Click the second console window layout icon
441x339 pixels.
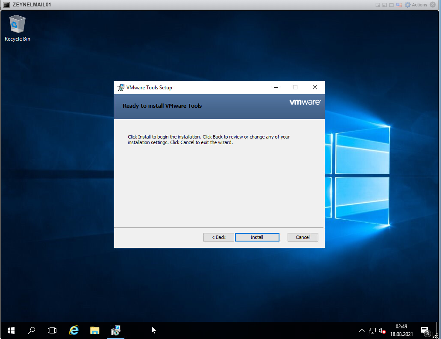pyautogui.click(x=385, y=5)
